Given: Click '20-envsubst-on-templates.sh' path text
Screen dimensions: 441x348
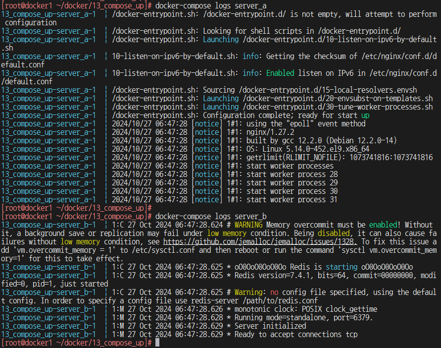Looking at the screenshot, I should 380,98.
